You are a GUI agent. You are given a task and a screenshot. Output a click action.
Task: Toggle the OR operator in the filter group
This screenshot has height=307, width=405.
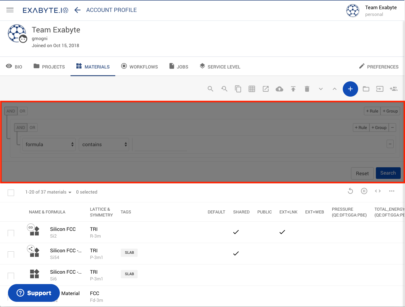click(32, 128)
